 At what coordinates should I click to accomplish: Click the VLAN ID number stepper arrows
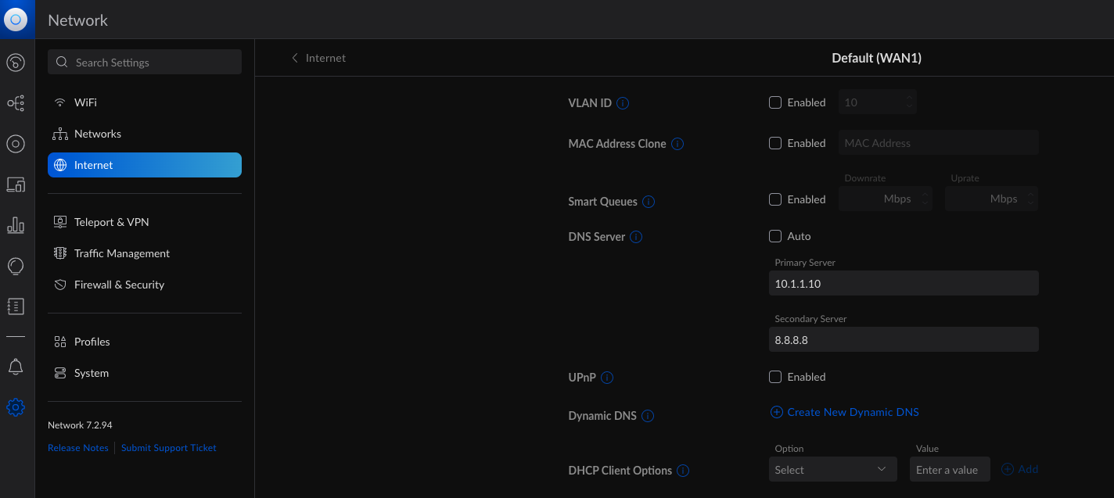[909, 102]
